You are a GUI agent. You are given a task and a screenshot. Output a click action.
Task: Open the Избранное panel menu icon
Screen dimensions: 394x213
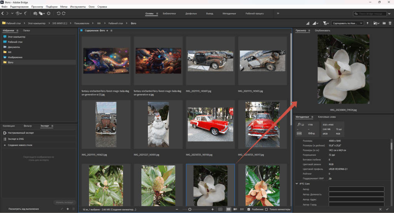[x=17, y=31]
